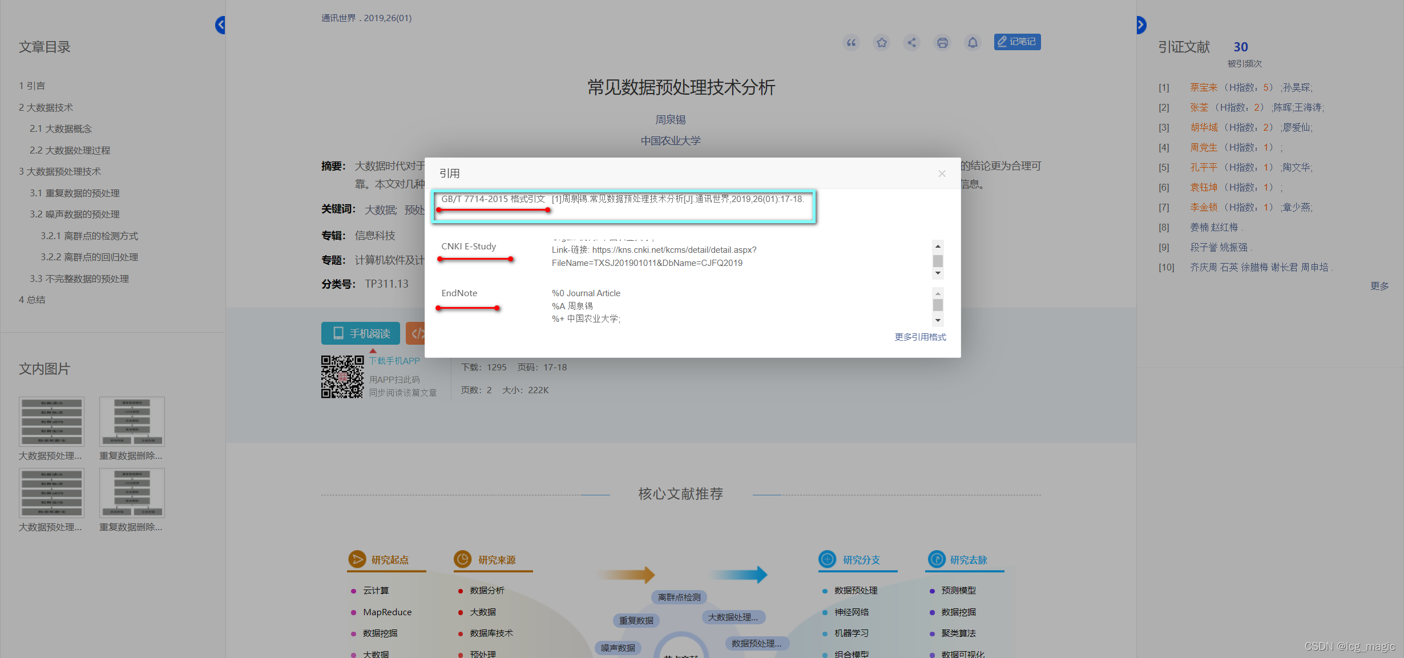Go to section 3.1 重复数据的预处理
1404x658 pixels.
click(75, 193)
